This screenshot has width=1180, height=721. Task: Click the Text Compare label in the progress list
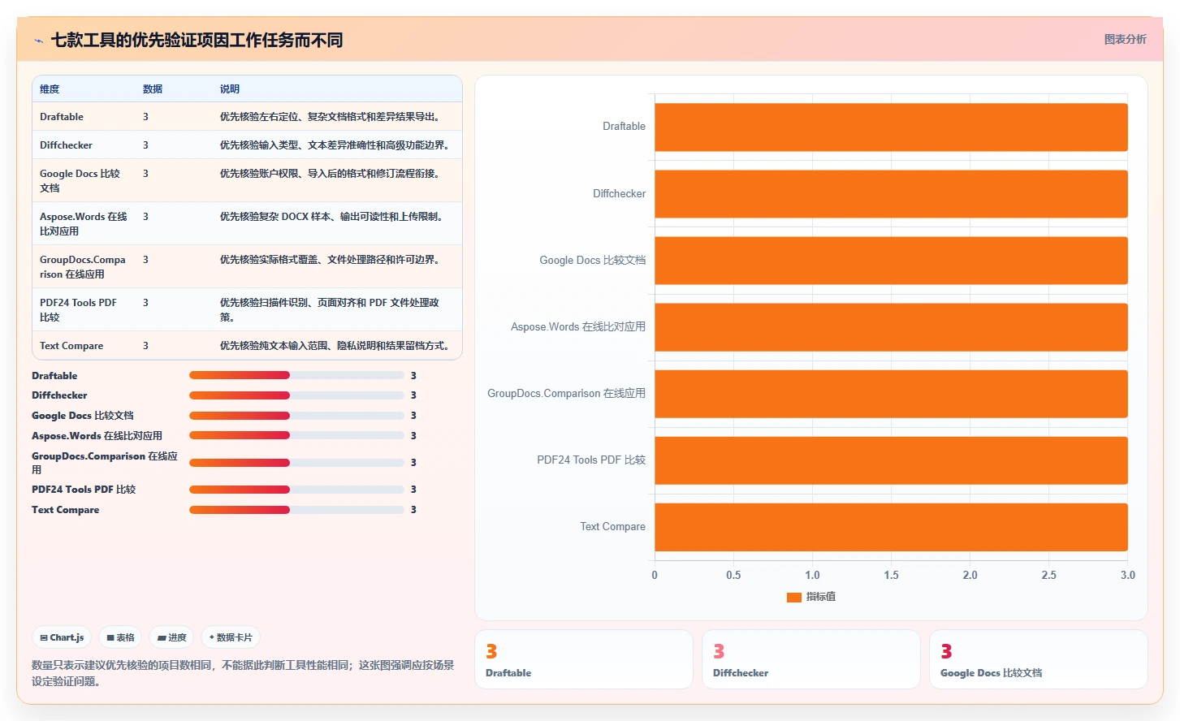[x=66, y=510]
